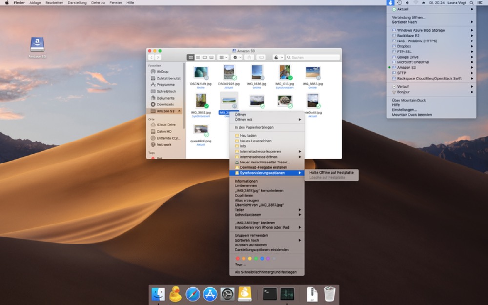Pick the red tag color dot
Viewport: 488px width, 305px height.
click(238, 258)
